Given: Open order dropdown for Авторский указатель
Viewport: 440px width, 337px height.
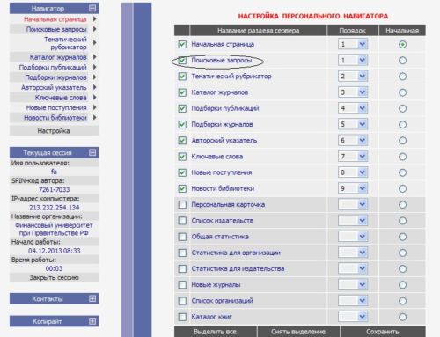Looking at the screenshot, I should 353,141.
